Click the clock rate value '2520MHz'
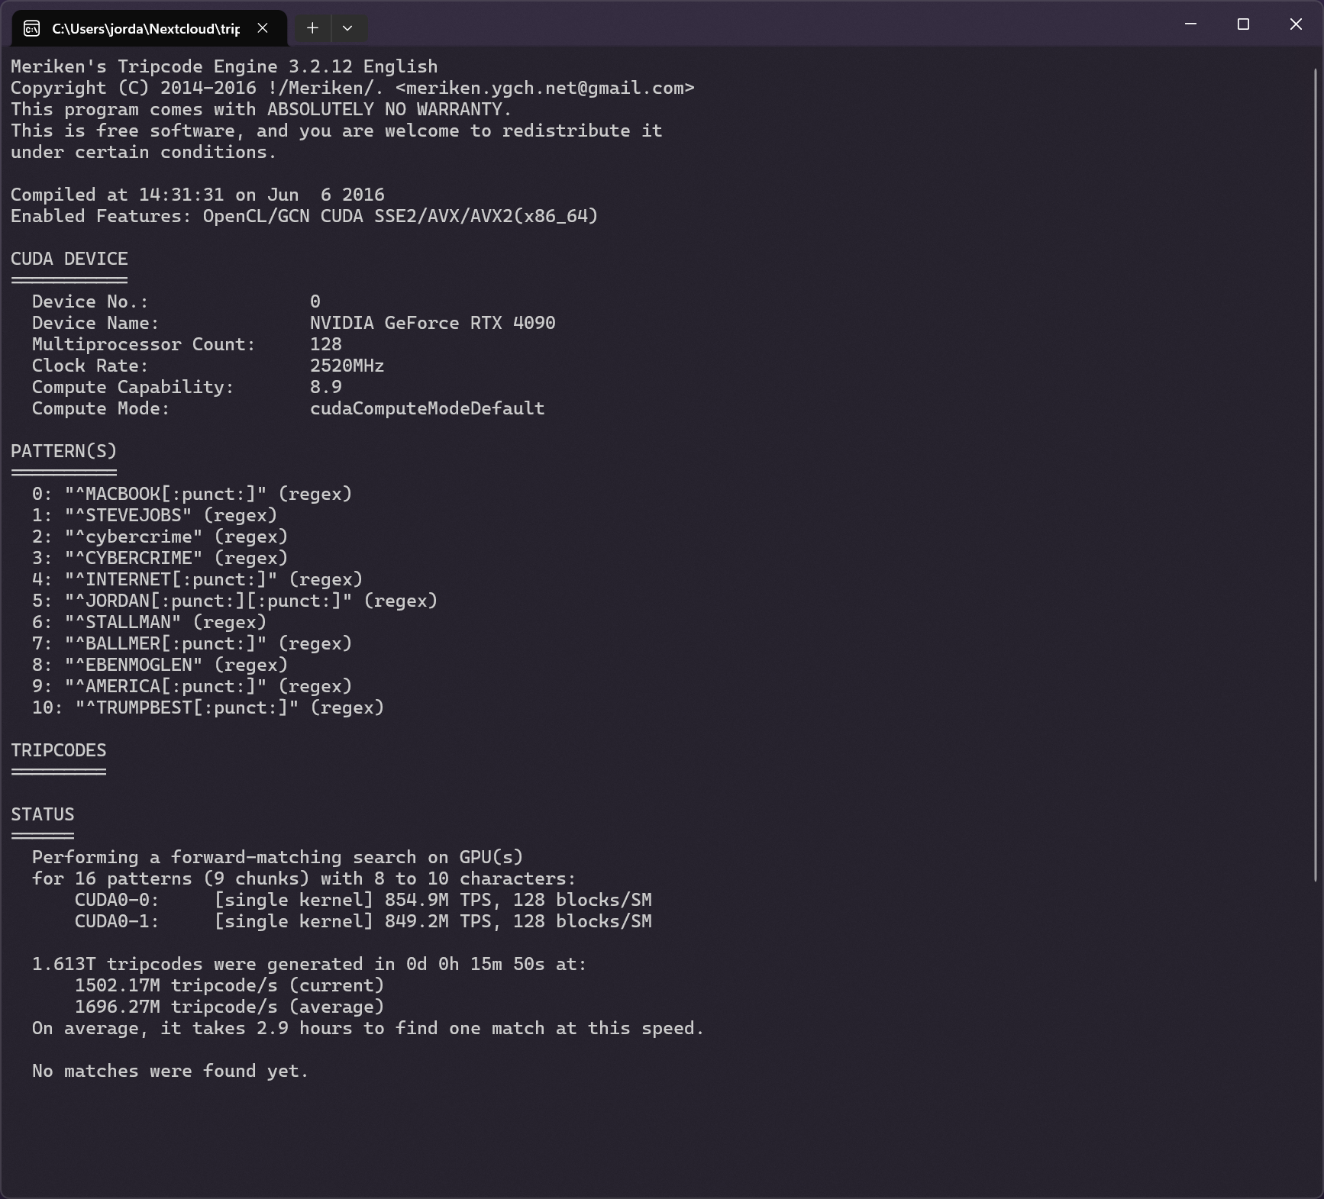Screen dimensions: 1324x1199 click(347, 366)
